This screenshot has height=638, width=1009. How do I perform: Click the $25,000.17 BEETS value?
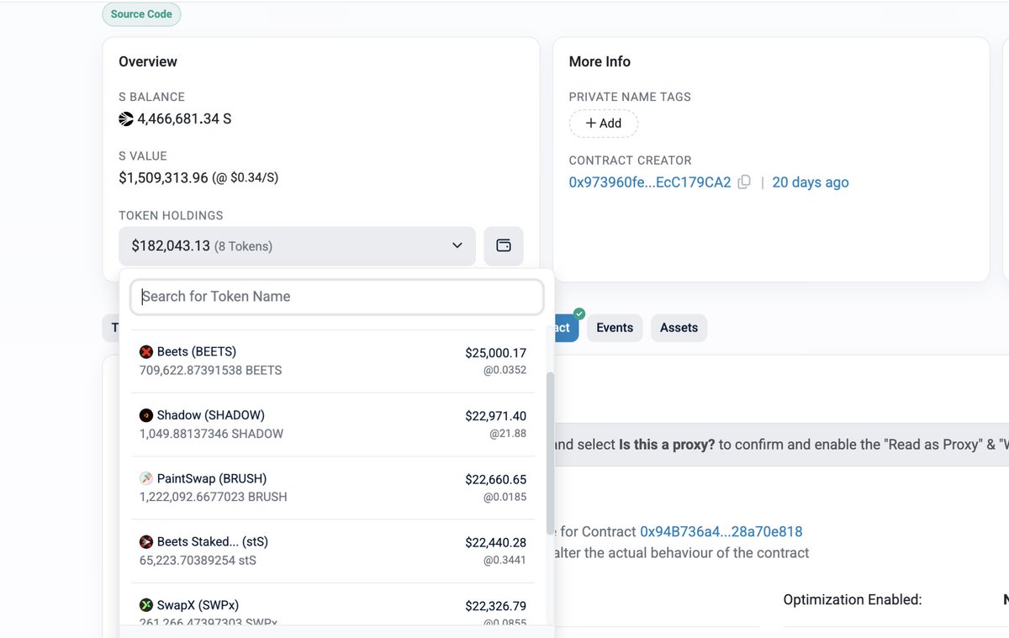[x=495, y=353]
